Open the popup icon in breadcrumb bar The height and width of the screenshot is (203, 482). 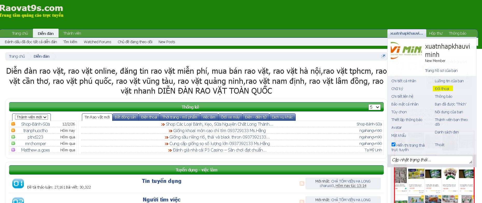tap(383, 56)
